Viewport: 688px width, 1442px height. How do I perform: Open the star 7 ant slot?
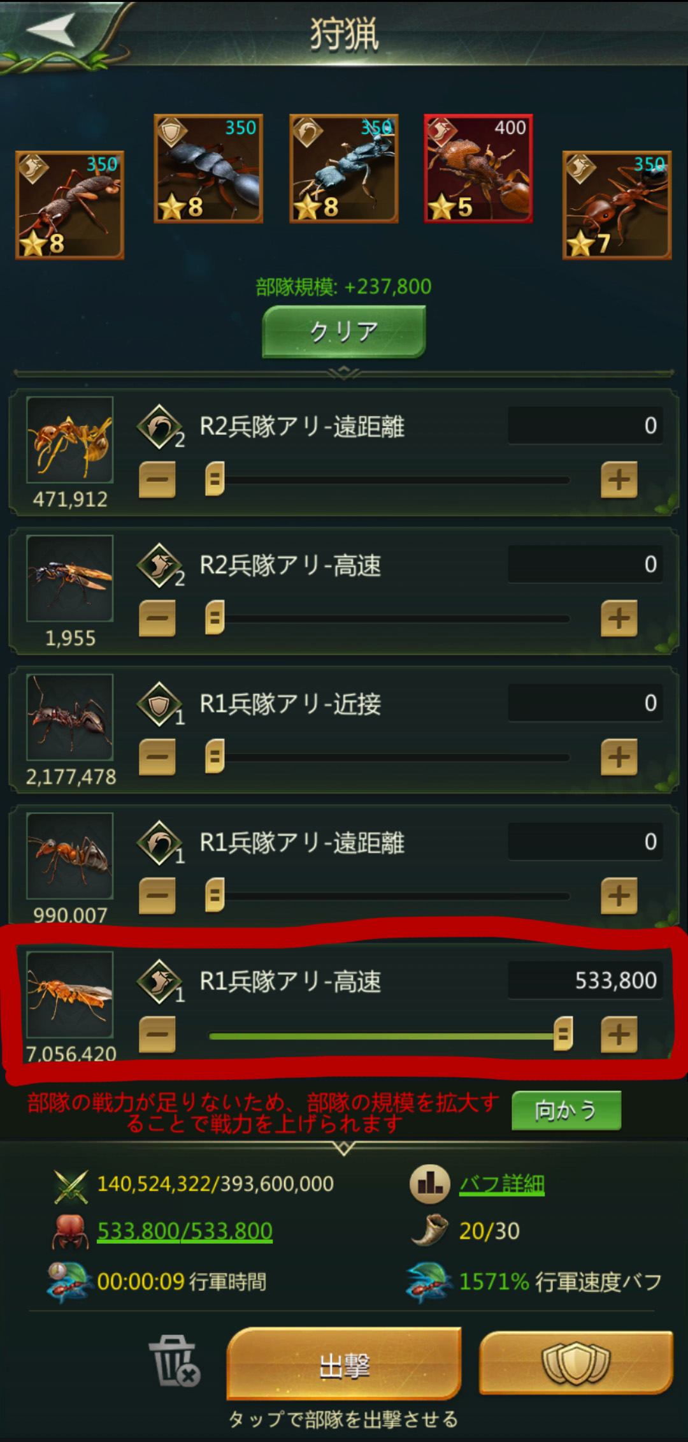[617, 205]
